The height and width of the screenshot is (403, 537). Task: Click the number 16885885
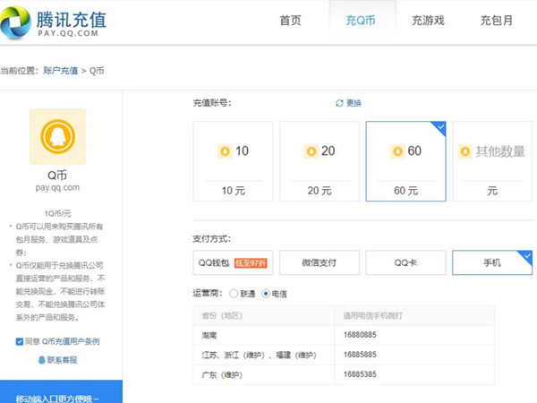360,355
